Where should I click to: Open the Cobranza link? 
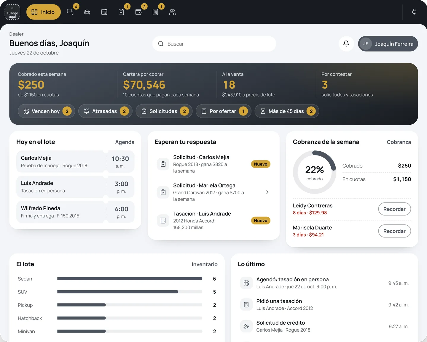399,142
